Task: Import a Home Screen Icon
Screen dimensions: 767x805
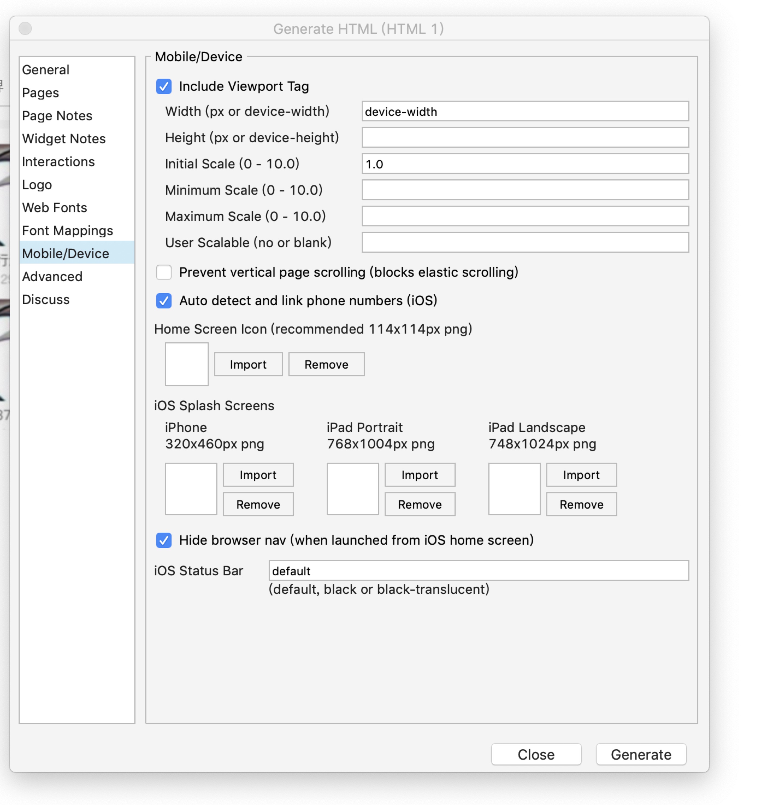Action: 248,364
